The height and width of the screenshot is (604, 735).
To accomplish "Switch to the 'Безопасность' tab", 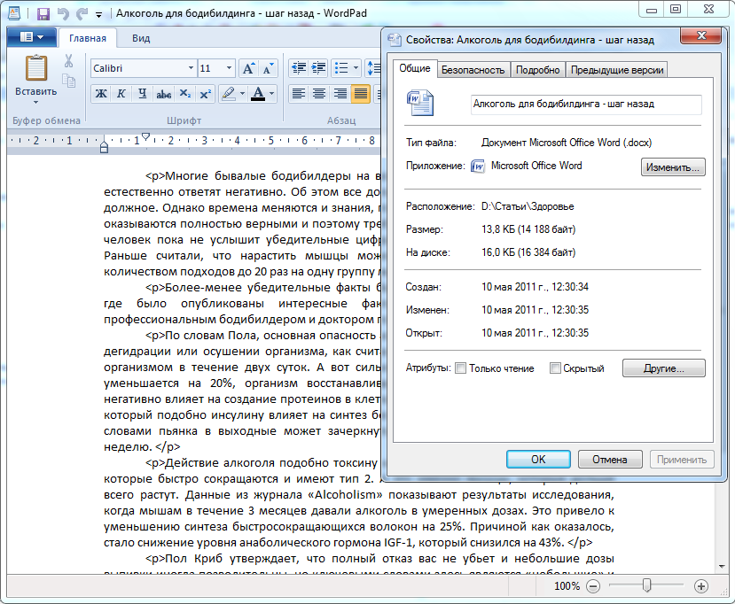I will 473,70.
